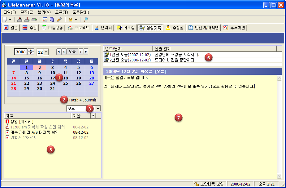Click the export (red up arrow drive) icon

pyautogui.click(x=27, y=20)
